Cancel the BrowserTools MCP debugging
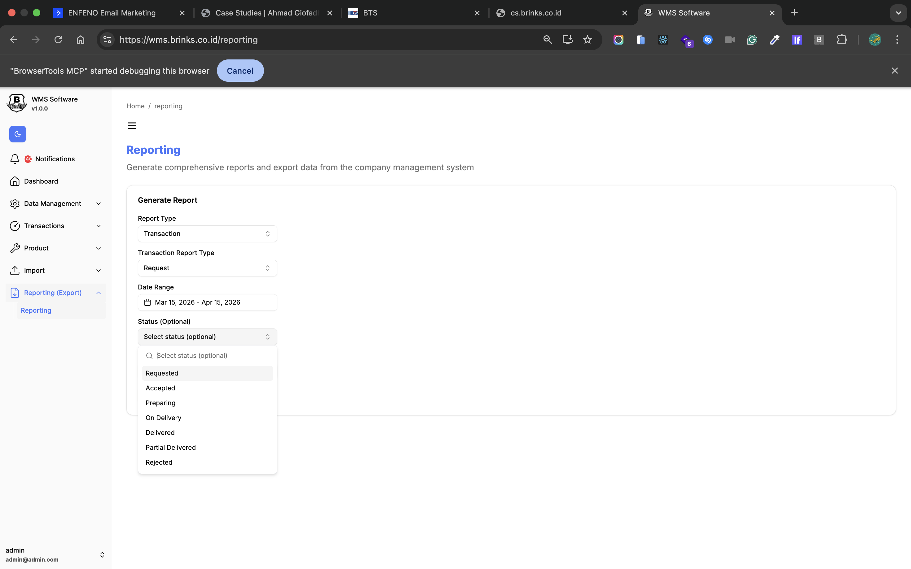 coord(240,71)
